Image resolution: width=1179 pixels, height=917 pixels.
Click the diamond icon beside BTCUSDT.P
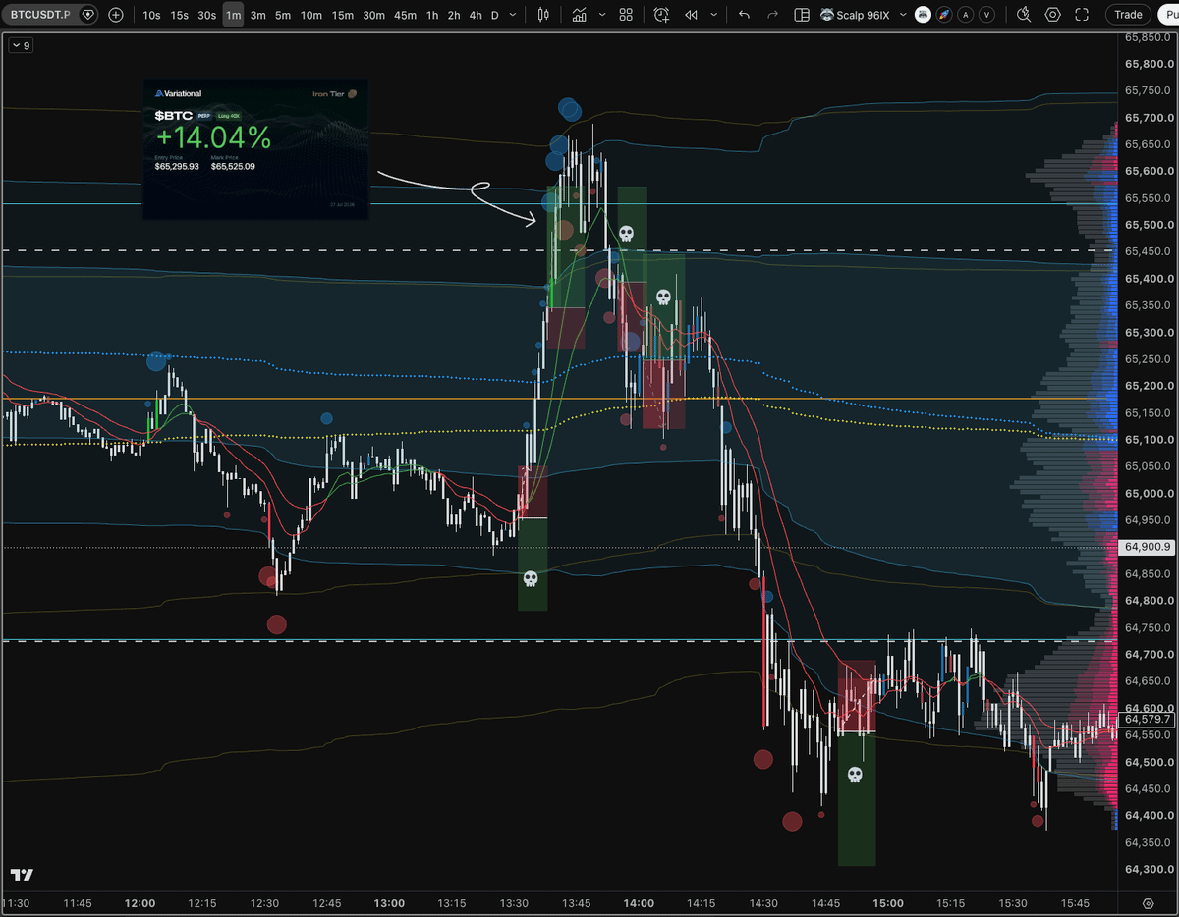[89, 15]
